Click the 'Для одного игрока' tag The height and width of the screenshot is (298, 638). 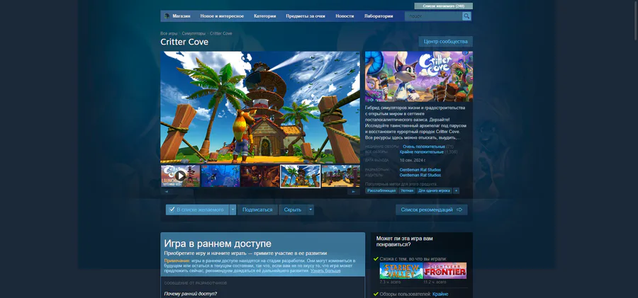[x=434, y=190]
